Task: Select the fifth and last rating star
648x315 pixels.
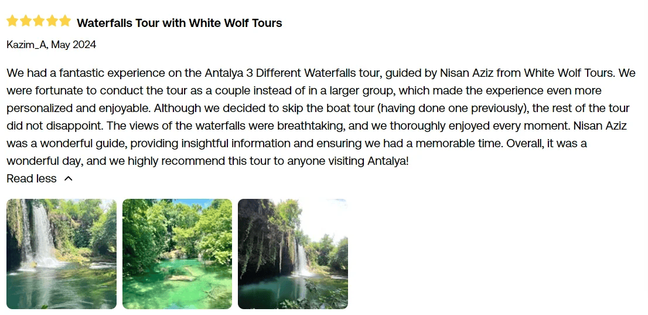Action: click(x=64, y=22)
